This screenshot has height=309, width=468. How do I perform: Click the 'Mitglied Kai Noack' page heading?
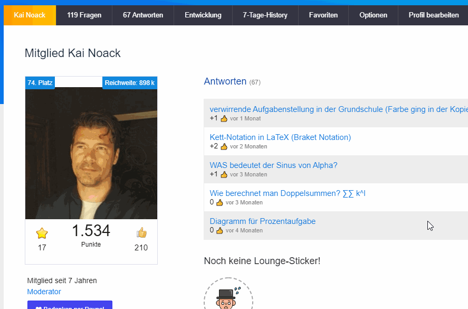coord(72,53)
